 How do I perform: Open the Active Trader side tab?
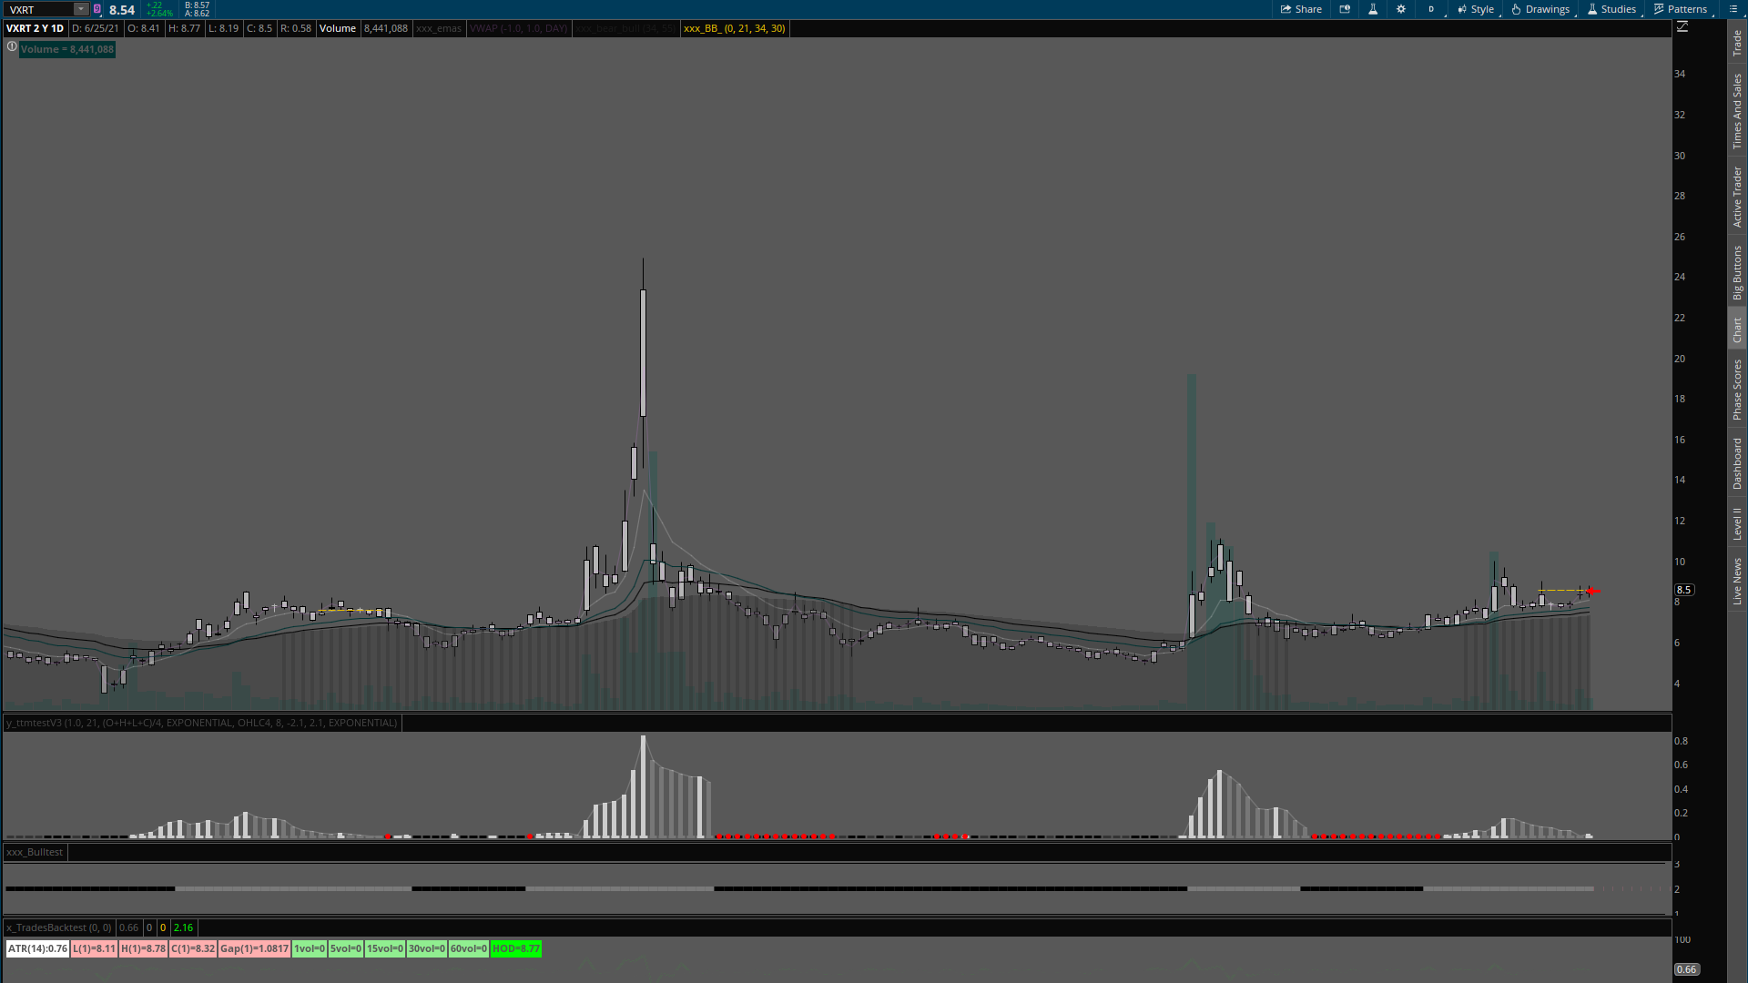click(x=1737, y=197)
